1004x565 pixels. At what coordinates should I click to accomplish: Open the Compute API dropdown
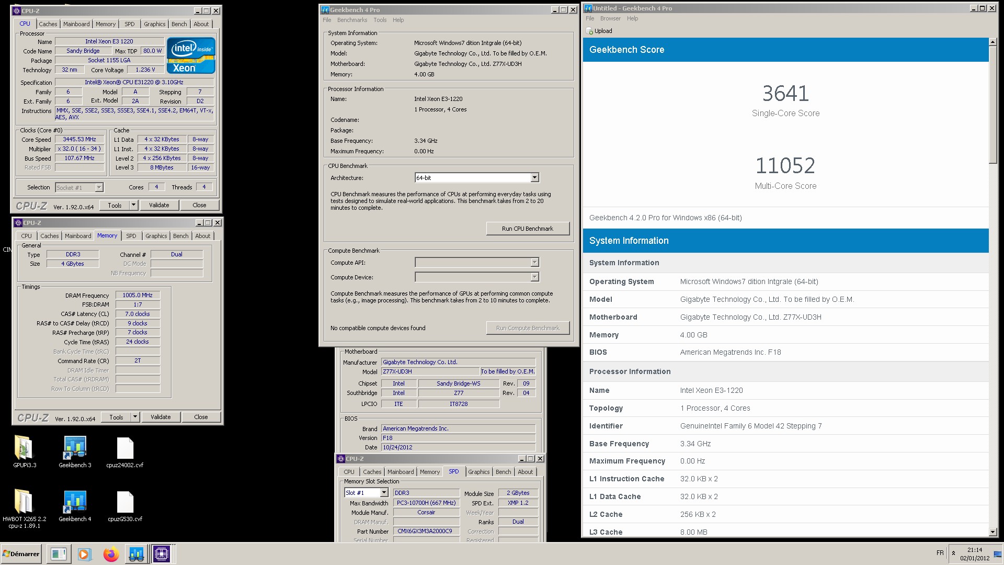tap(534, 262)
